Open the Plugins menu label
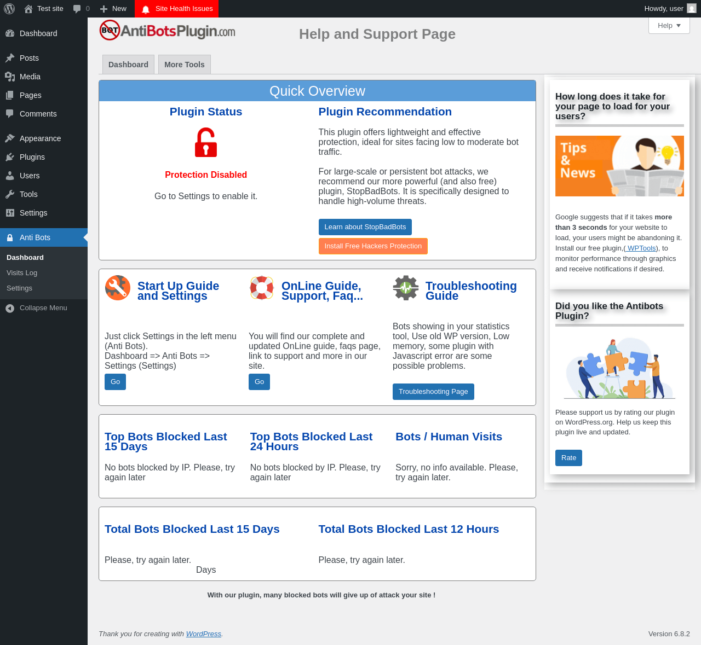701x645 pixels. click(32, 157)
